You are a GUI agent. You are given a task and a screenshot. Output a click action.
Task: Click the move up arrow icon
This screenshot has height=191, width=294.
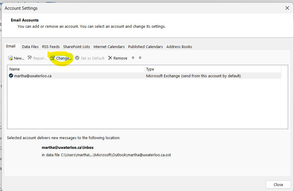click(133, 58)
